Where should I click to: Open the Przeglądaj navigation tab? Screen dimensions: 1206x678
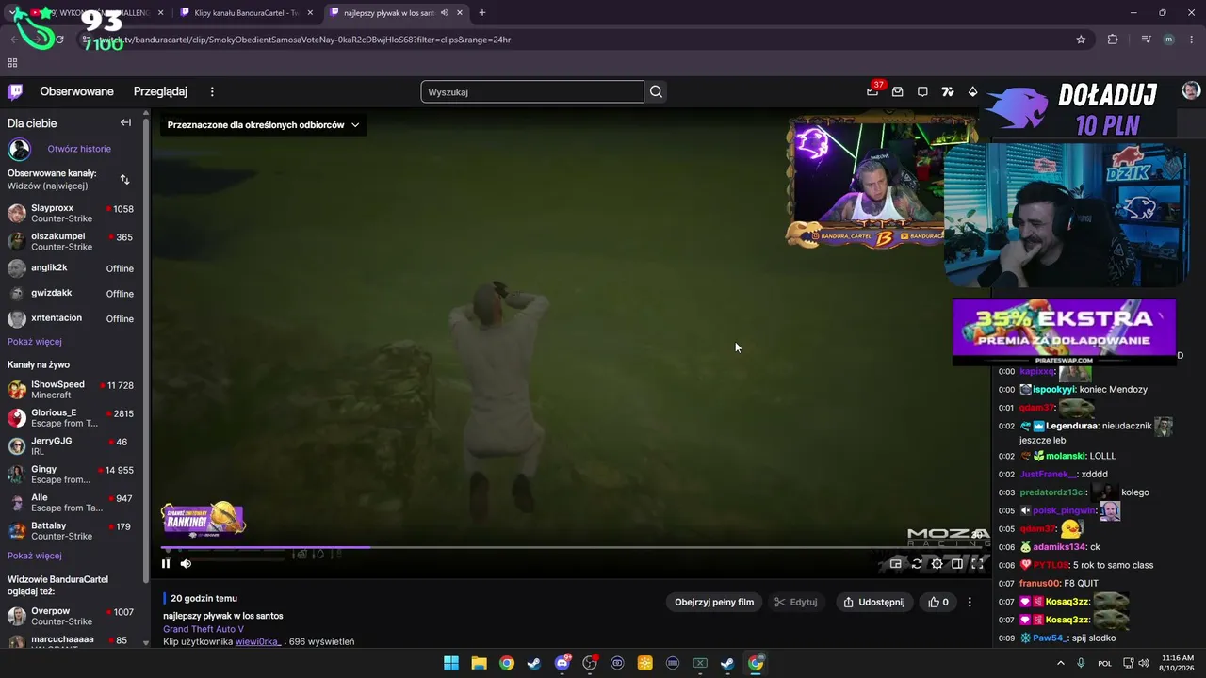160,91
